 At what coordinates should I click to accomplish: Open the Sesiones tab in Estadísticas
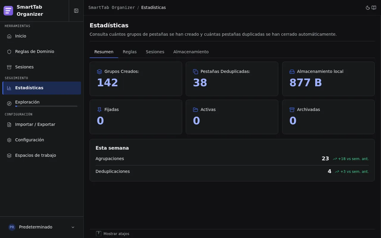coord(155,52)
